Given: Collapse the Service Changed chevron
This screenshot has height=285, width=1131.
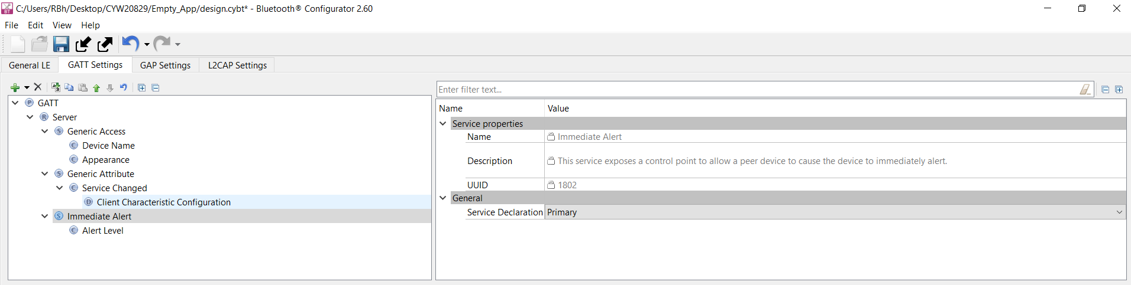Looking at the screenshot, I should [x=60, y=188].
